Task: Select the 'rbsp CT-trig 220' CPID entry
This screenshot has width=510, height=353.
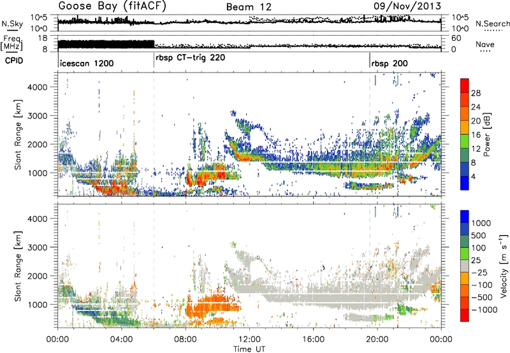Action: [x=190, y=58]
